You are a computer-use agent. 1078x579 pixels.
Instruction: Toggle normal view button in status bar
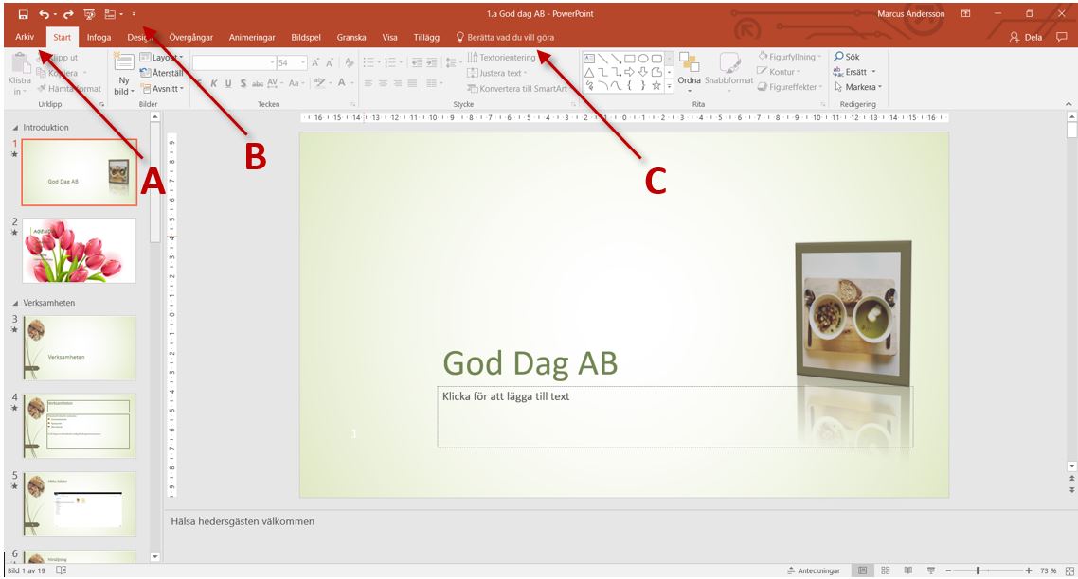pos(862,570)
